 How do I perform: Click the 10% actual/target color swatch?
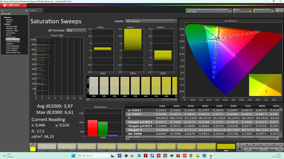coord(94,85)
